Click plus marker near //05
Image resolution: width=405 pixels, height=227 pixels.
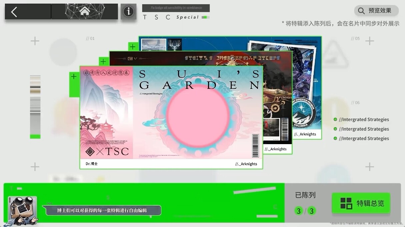click(369, 41)
